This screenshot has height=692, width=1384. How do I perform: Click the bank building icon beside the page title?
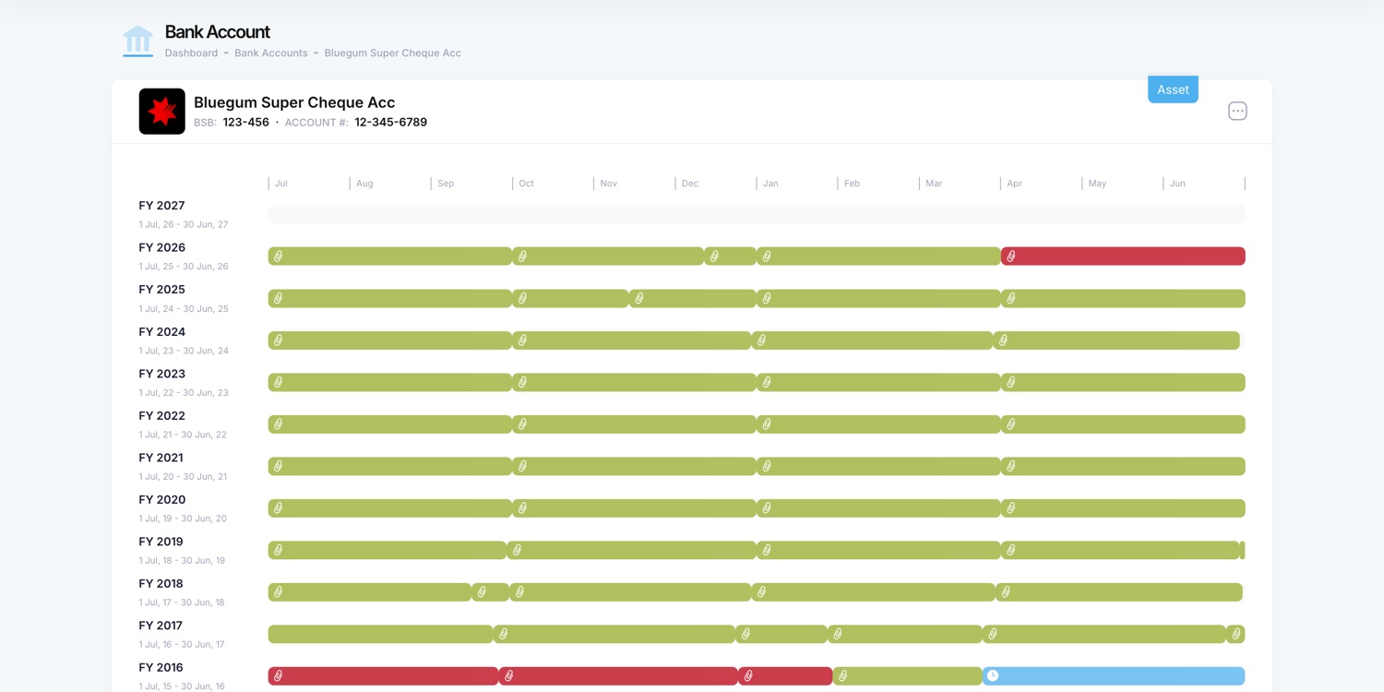point(137,42)
